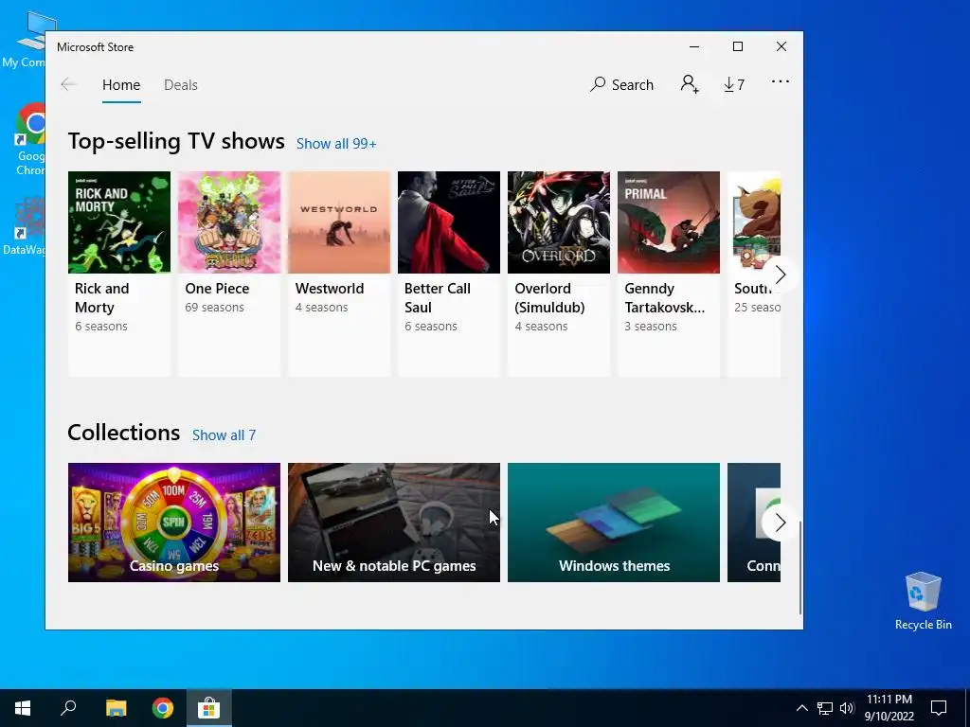Select the DataWag desktop shortcut
Screen dimensions: 970x727
click(x=24, y=225)
